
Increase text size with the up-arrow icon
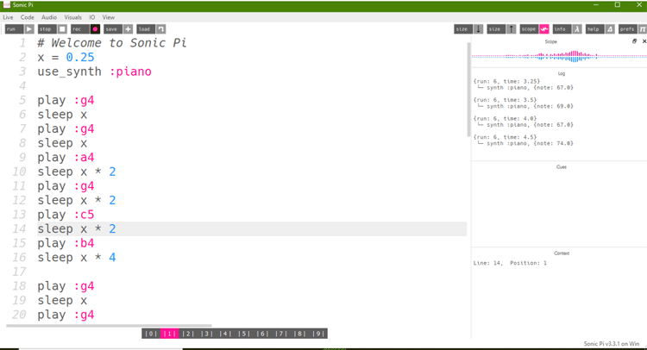(x=512, y=28)
